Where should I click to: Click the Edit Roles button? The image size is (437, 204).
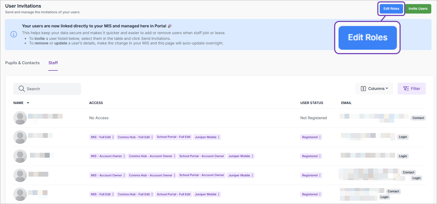pyautogui.click(x=391, y=9)
